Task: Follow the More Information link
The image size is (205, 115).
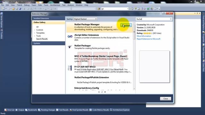Action: (x=144, y=36)
